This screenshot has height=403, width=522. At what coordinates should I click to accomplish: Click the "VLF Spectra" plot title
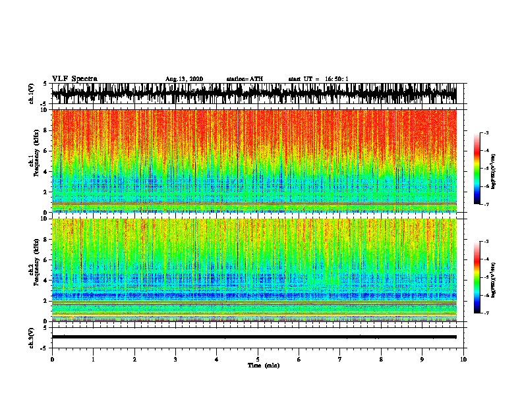click(x=74, y=79)
